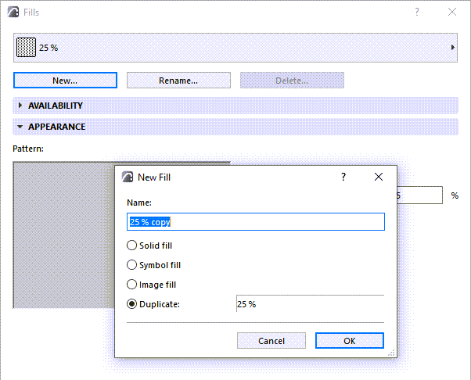Confirm the new fill with OK

pyautogui.click(x=349, y=341)
